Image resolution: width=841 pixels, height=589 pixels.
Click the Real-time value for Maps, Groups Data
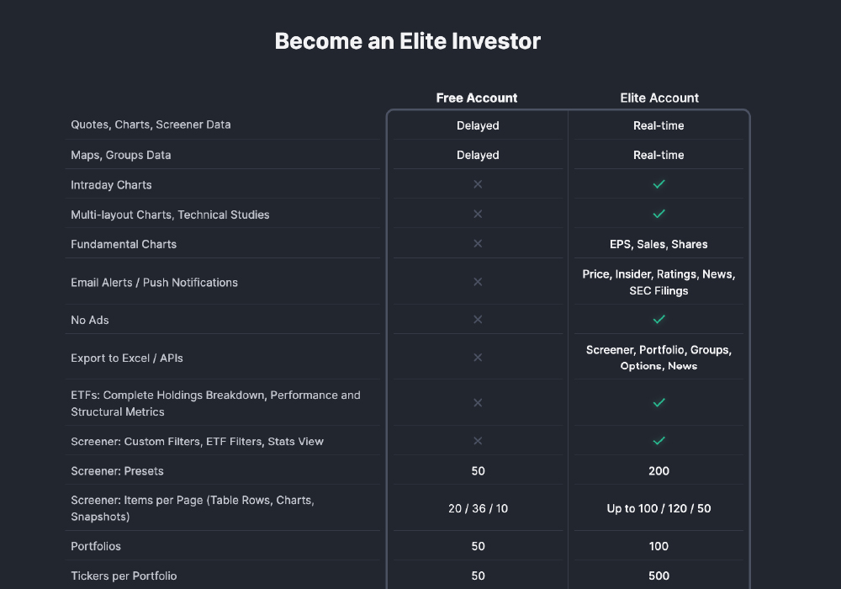659,155
